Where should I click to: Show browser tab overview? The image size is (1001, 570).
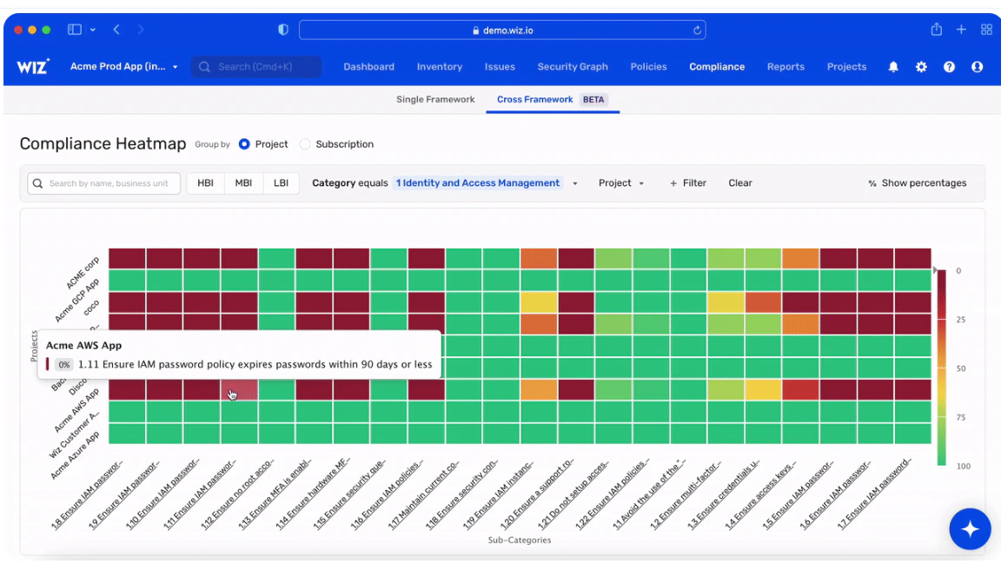[x=986, y=30]
